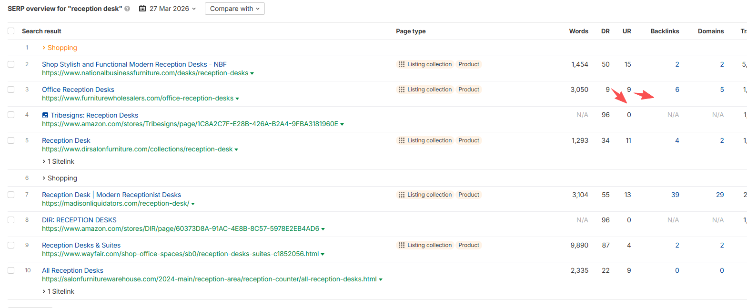Open URL dropdown arrow for nationalbusinessfurniture.com link
This screenshot has height=308, width=747.
(252, 73)
